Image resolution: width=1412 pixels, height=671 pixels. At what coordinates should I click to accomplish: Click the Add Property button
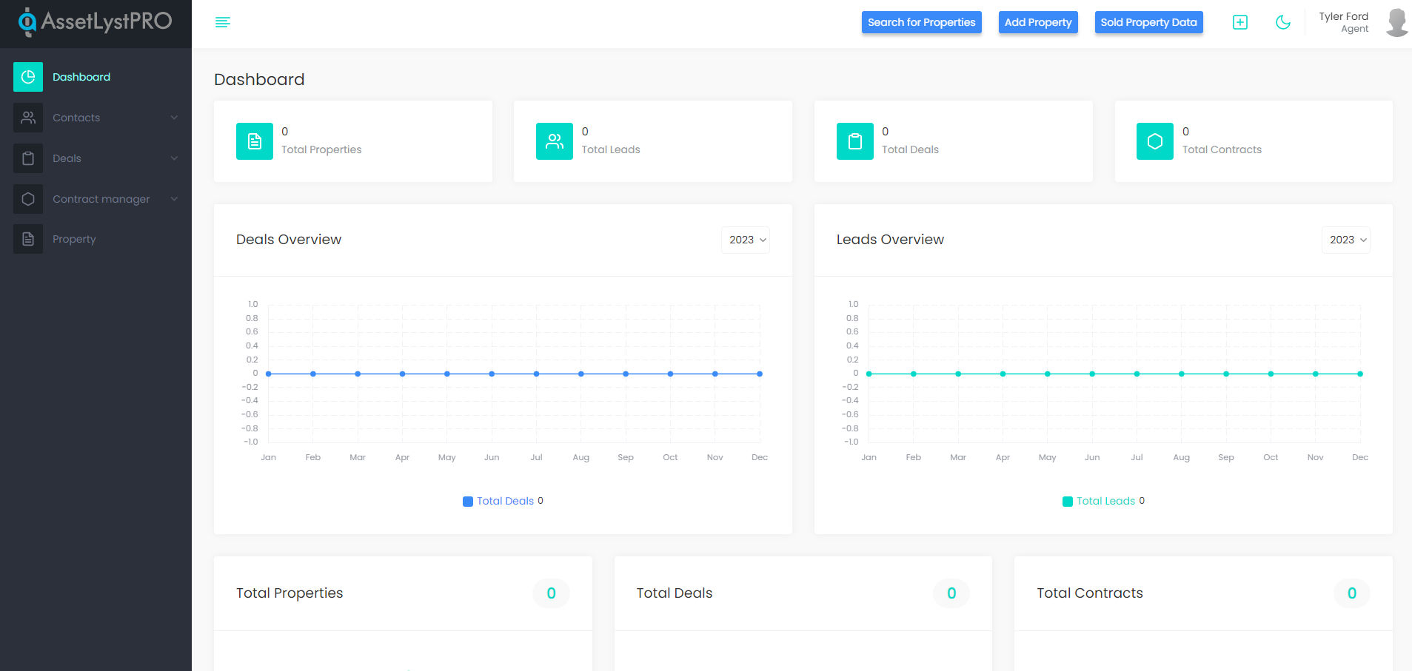point(1037,22)
